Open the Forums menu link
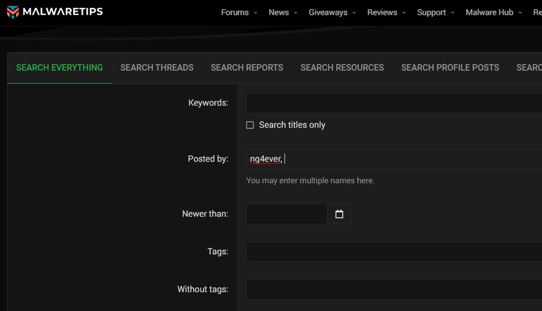The width and height of the screenshot is (542, 311). (235, 12)
